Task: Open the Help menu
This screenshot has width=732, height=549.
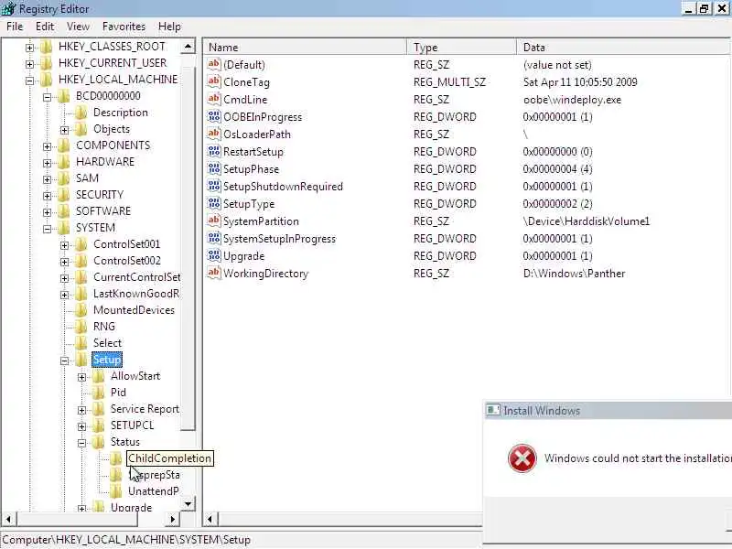Action: click(169, 27)
